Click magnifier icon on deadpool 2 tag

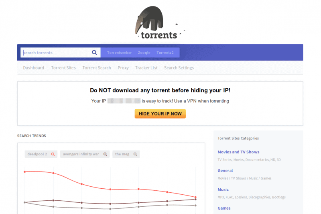[53, 154]
